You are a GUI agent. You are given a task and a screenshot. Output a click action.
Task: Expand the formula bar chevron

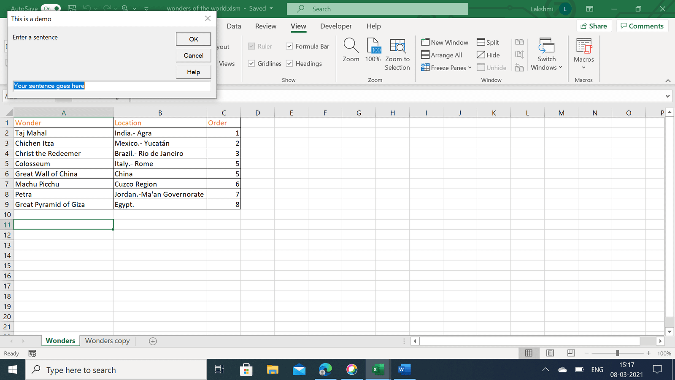point(668,96)
